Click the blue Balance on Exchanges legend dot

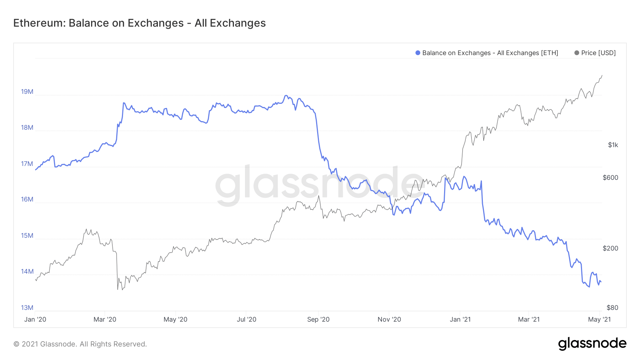[x=418, y=53]
